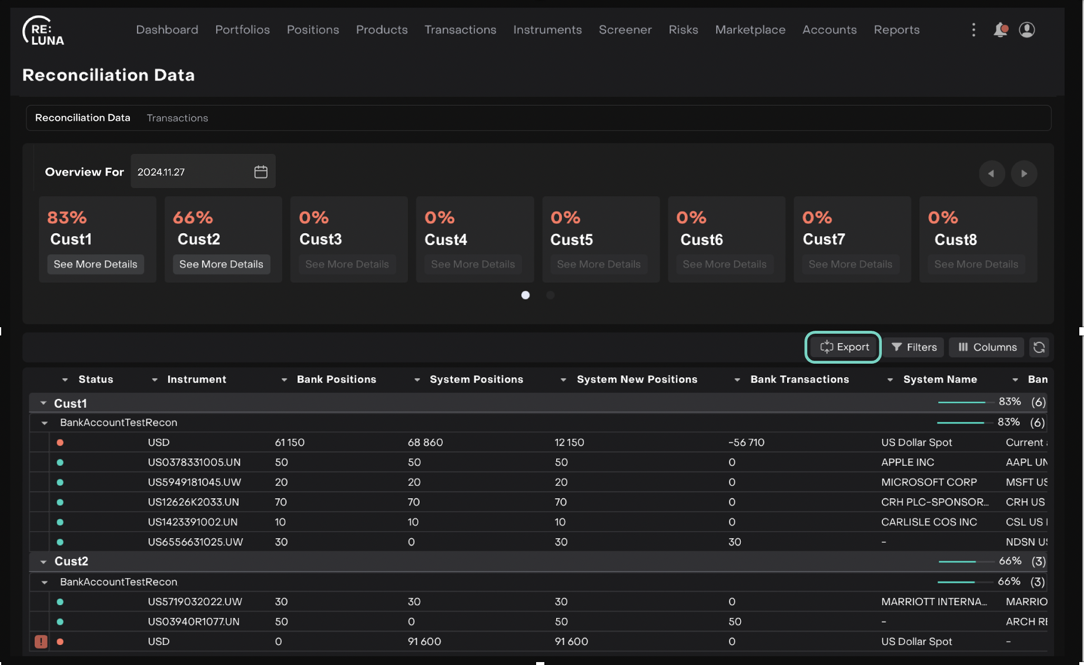Open column settings via the Columns icon
Image resolution: width=1084 pixels, height=665 pixels.
click(x=986, y=347)
